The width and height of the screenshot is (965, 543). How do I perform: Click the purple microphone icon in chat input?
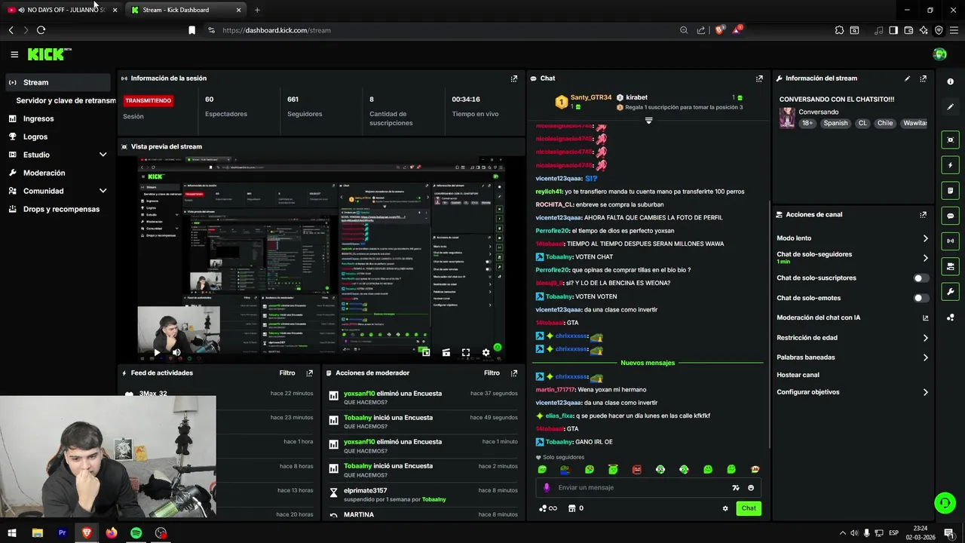pos(547,488)
